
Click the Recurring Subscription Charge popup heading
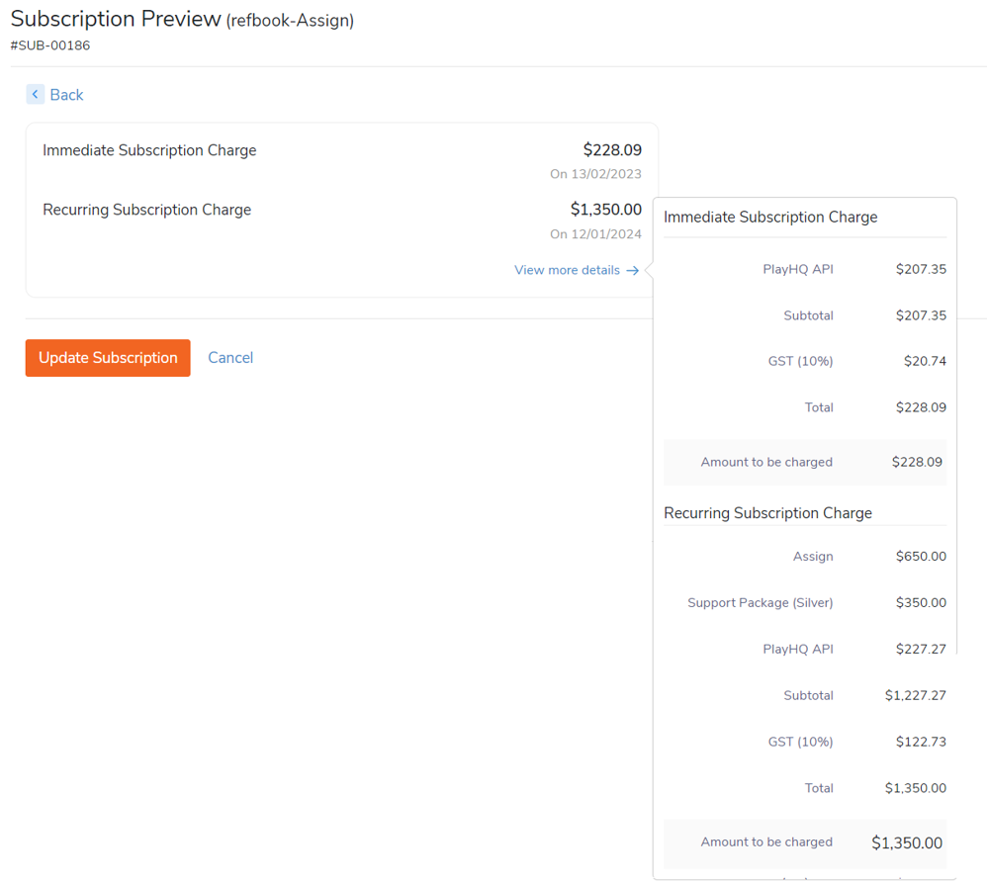tap(767, 513)
